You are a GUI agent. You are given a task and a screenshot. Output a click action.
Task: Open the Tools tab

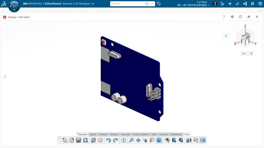tap(154, 134)
